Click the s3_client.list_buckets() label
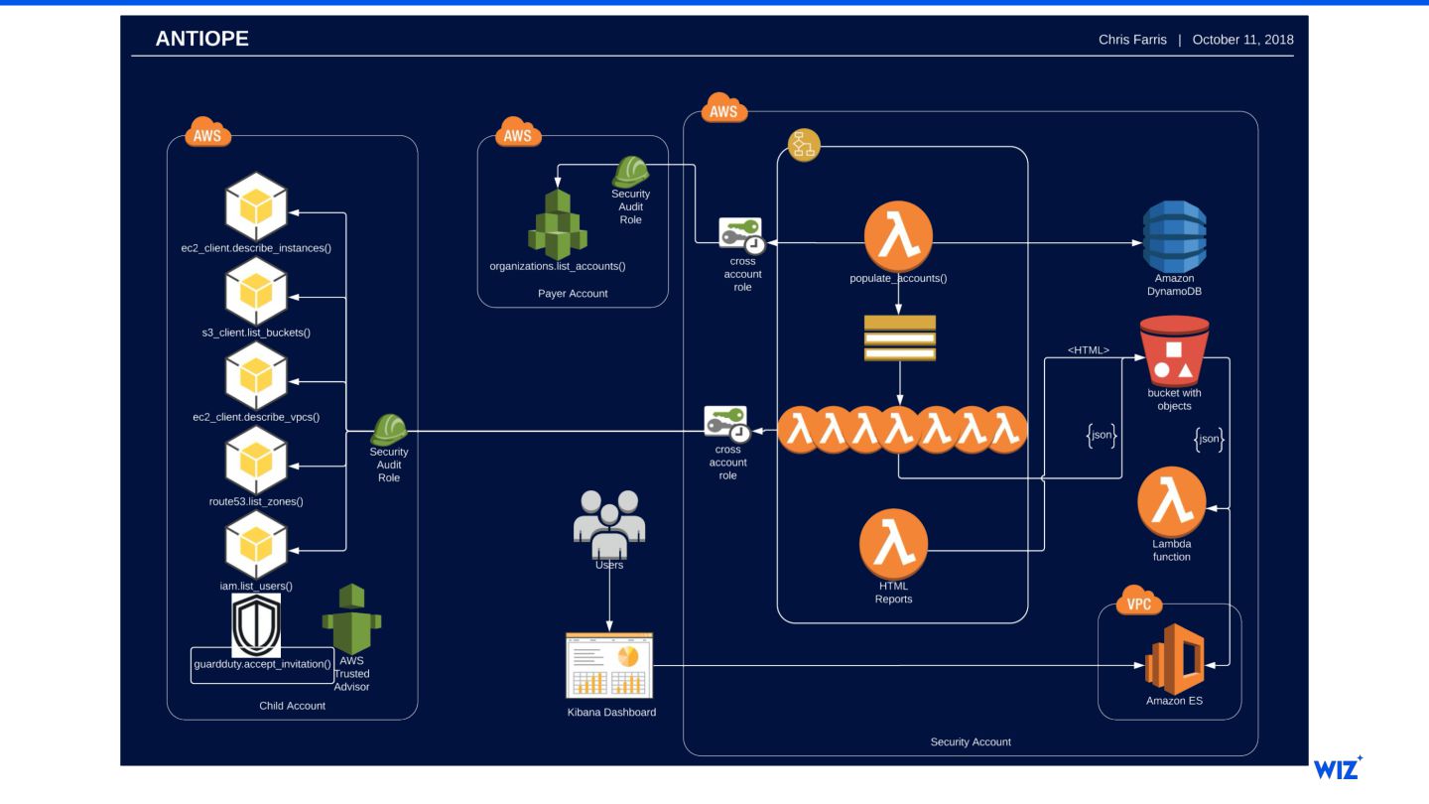Viewport: 1429px width, 804px height. point(256,333)
